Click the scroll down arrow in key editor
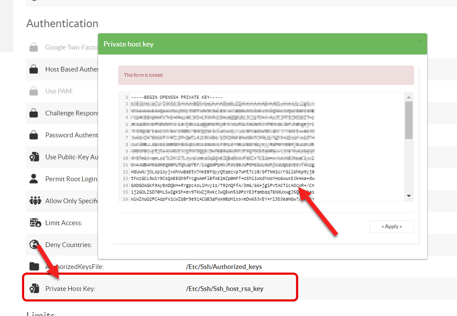457x316 pixels. pyautogui.click(x=409, y=196)
